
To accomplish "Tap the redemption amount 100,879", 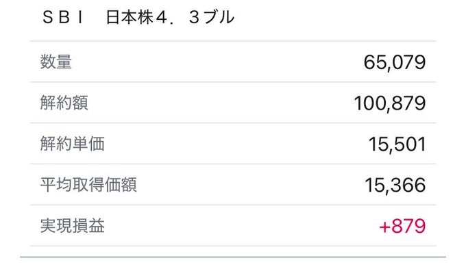I will [390, 103].
